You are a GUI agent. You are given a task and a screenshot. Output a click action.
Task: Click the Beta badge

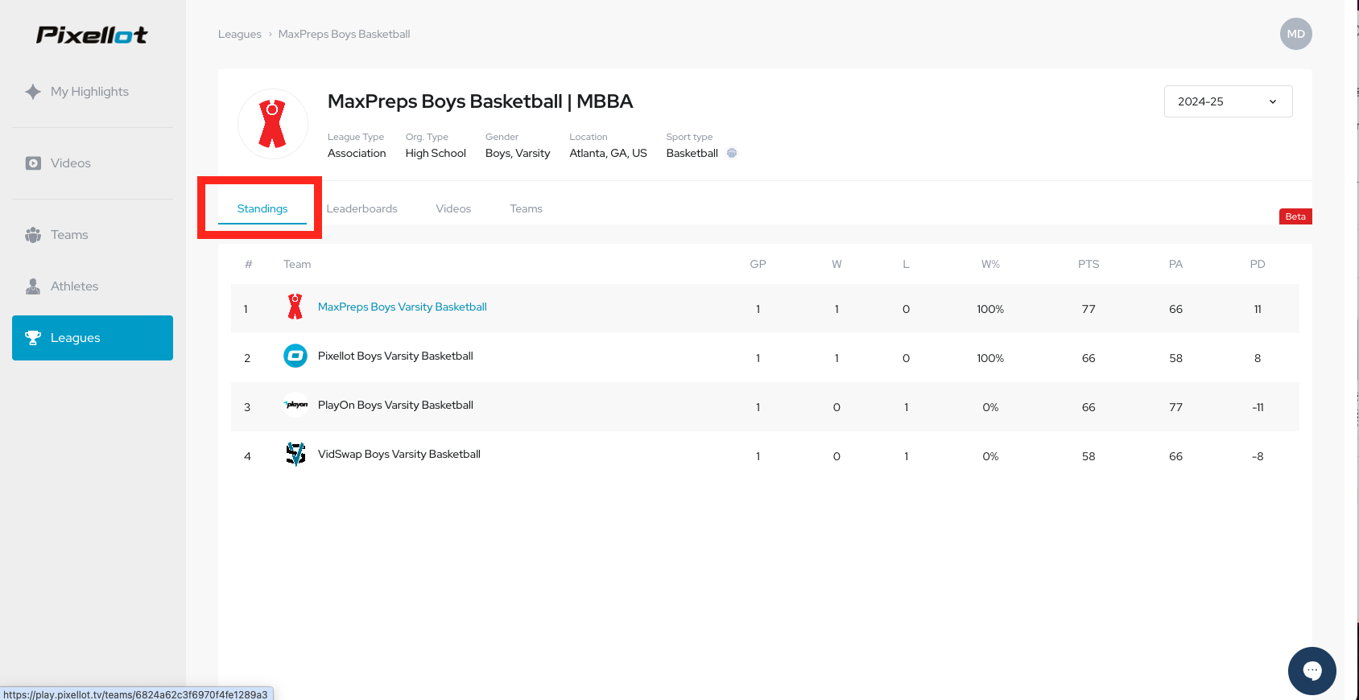[1295, 216]
